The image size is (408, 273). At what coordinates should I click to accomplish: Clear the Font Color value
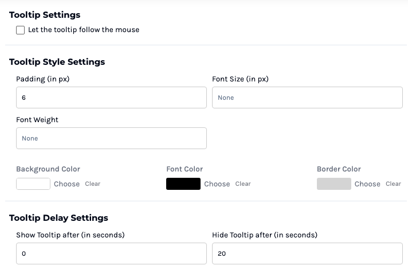(x=243, y=184)
